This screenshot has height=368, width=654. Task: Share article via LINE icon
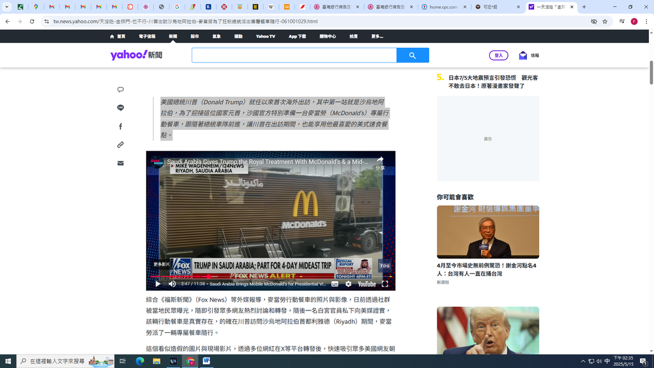pos(121,107)
